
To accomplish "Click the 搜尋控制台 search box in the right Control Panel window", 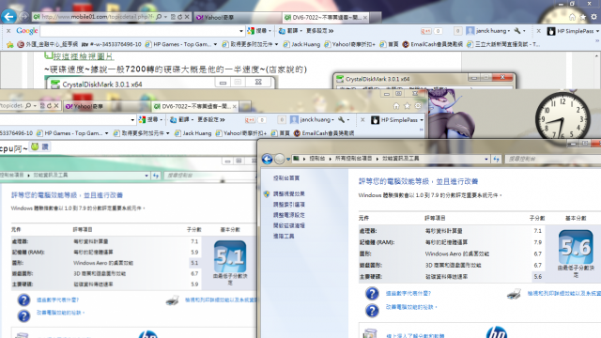I will click(x=552, y=159).
